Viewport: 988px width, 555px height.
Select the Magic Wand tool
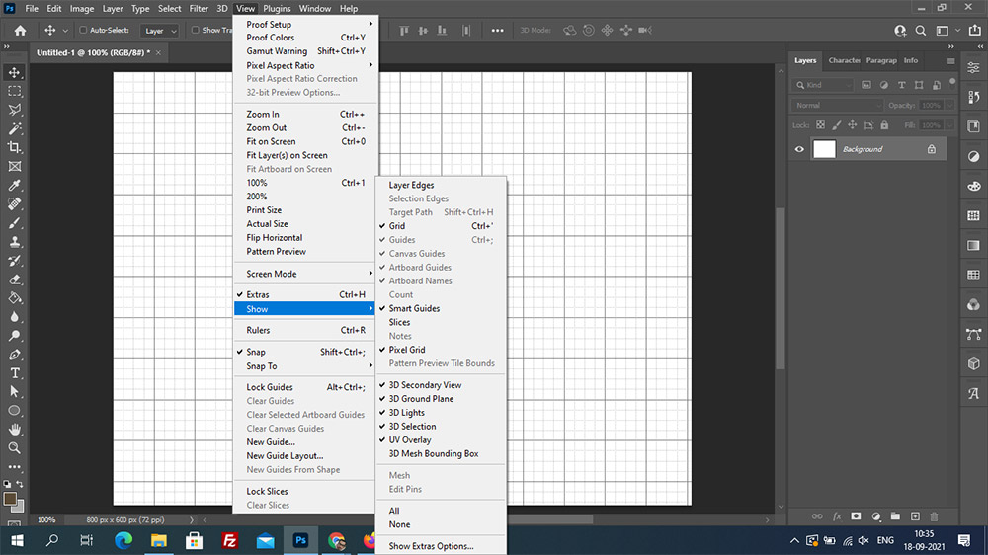[14, 129]
